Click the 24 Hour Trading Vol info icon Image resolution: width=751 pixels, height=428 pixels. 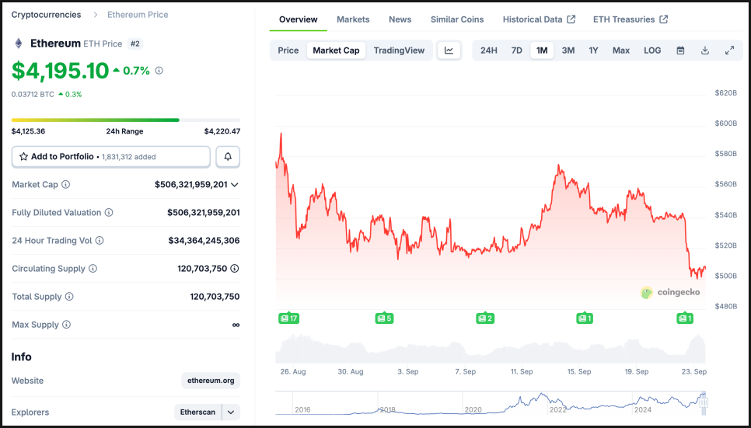(100, 240)
